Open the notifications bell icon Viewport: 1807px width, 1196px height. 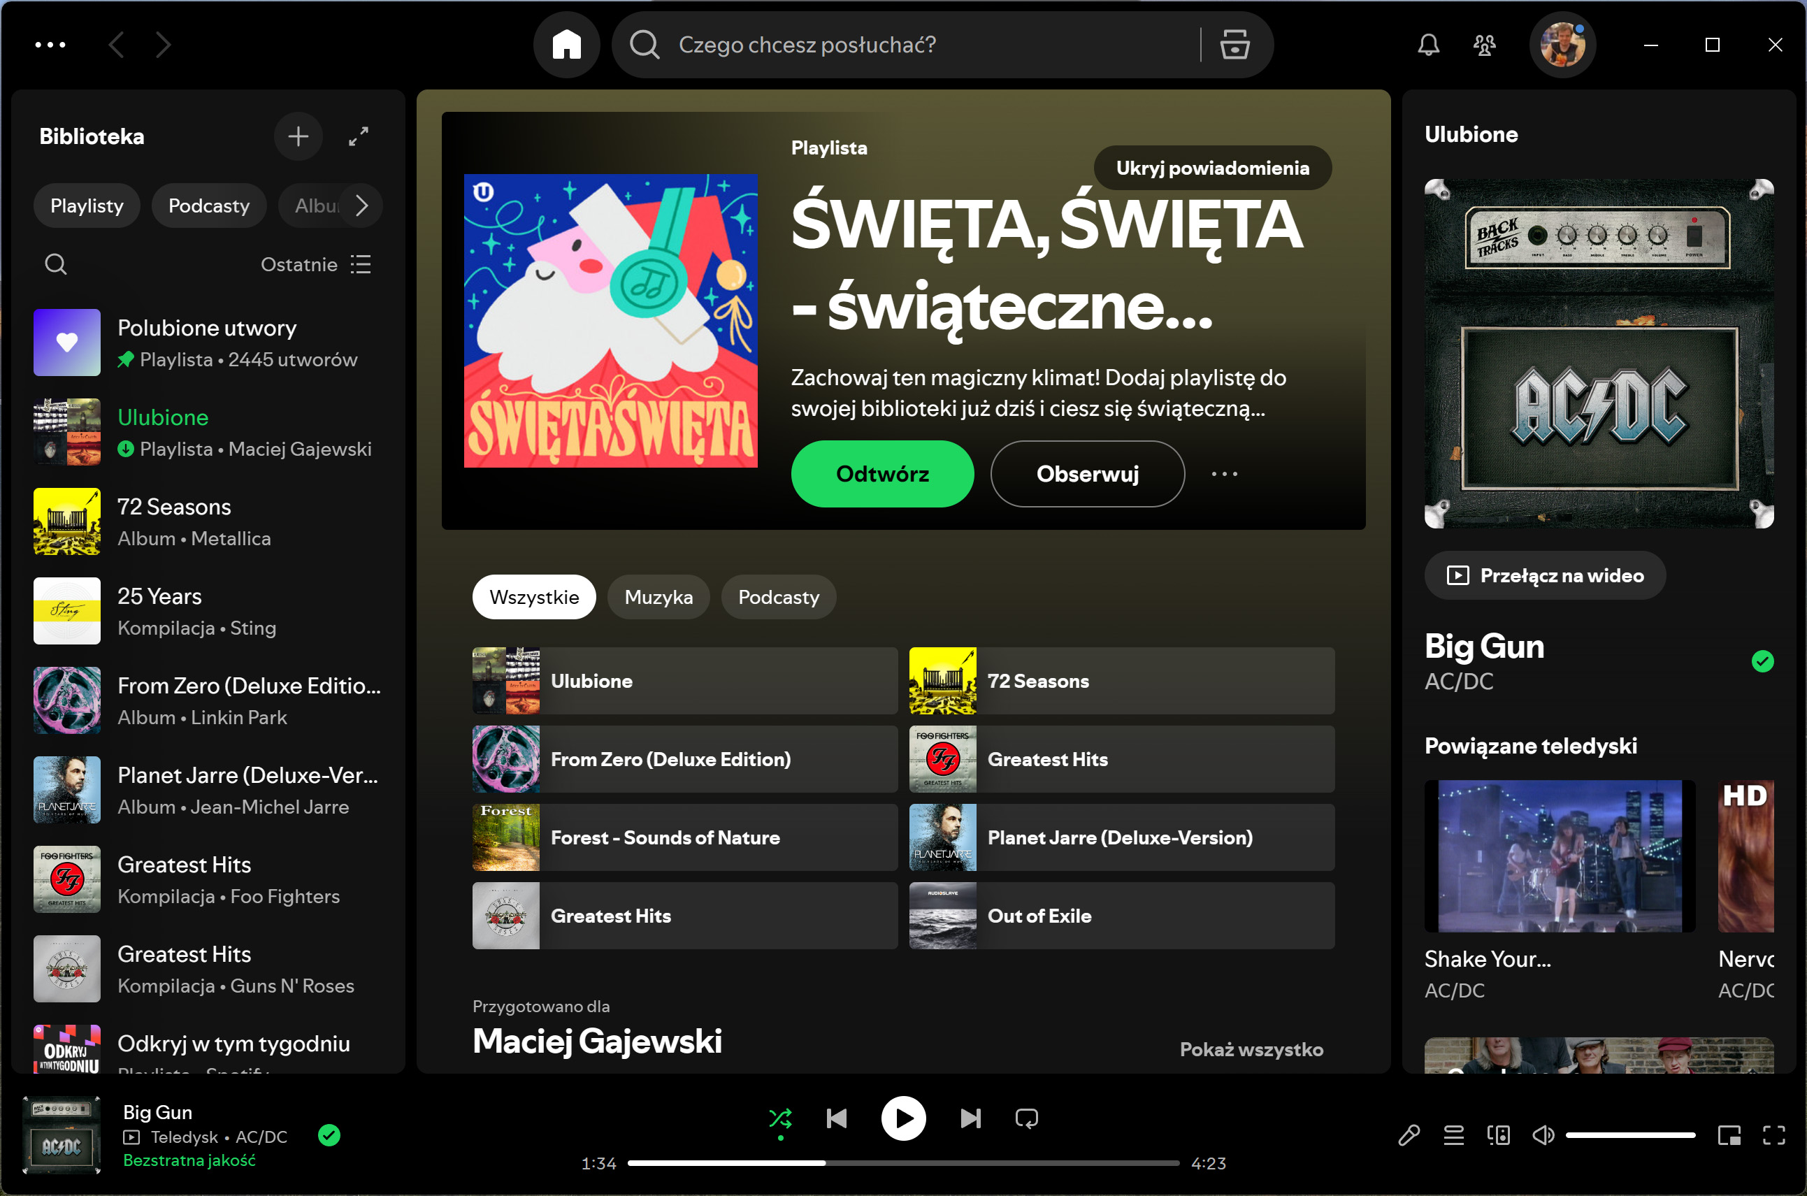1428,45
